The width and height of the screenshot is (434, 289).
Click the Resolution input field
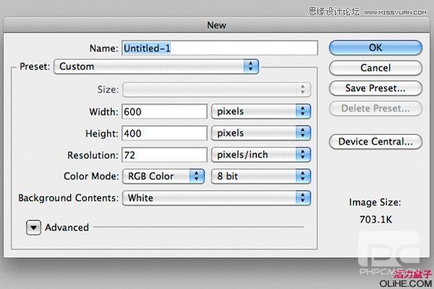click(x=164, y=155)
